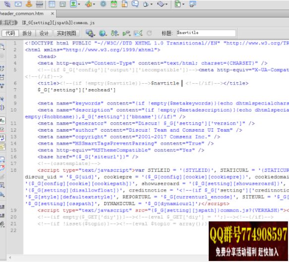This screenshot has width=289, height=262.
Task: Click the source code button in related files bar
Action: tap(8, 23)
